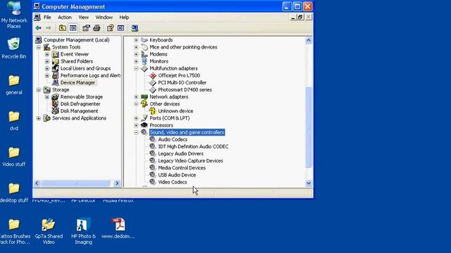451x253 pixels.
Task: Select the PCI Multi-IO Controller device
Action: tap(183, 83)
